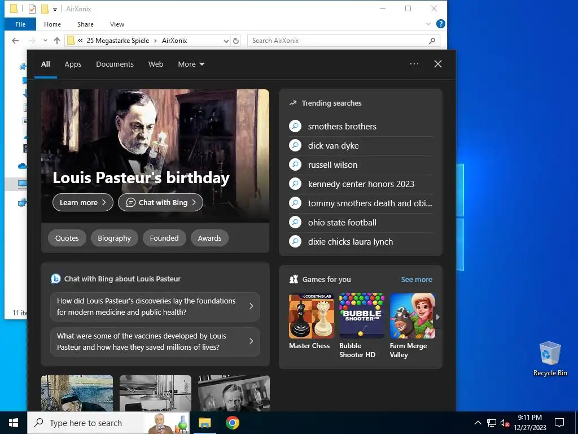Show next games with right arrow

point(438,316)
